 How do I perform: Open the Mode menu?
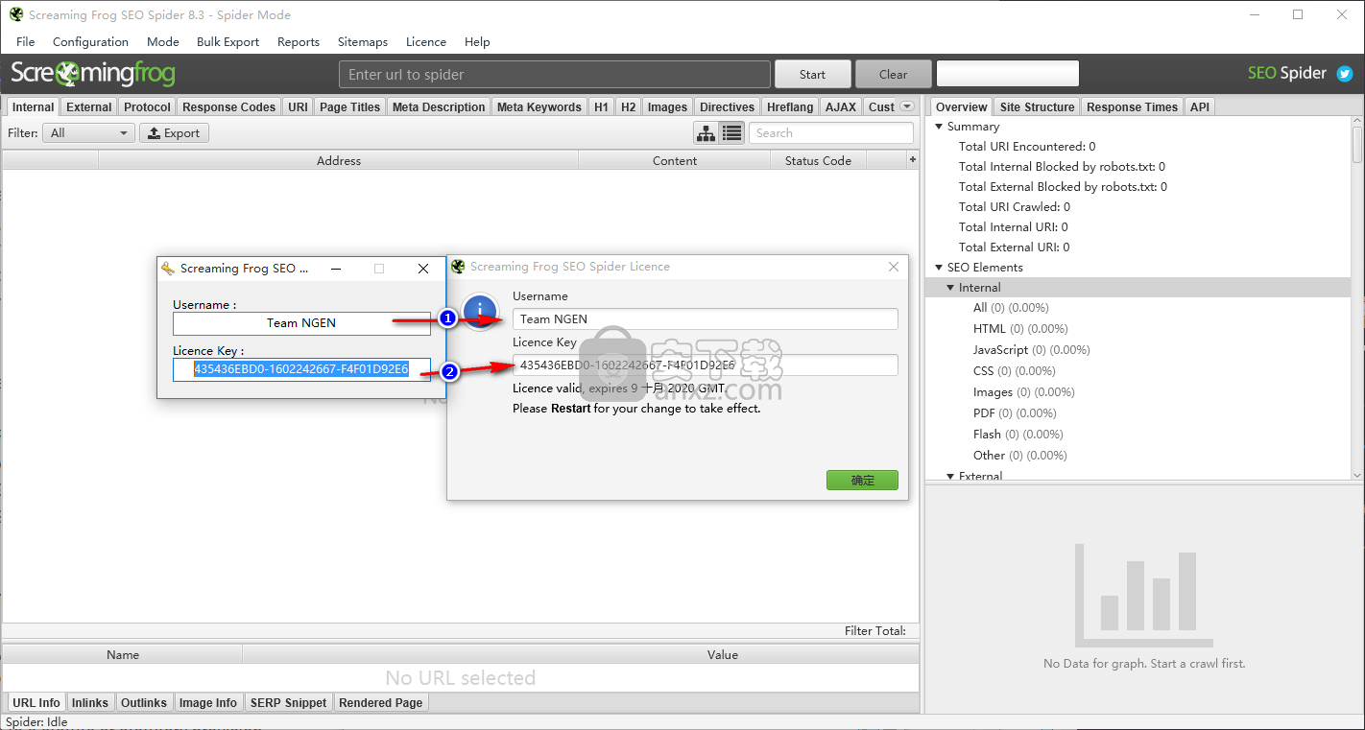pyautogui.click(x=163, y=42)
